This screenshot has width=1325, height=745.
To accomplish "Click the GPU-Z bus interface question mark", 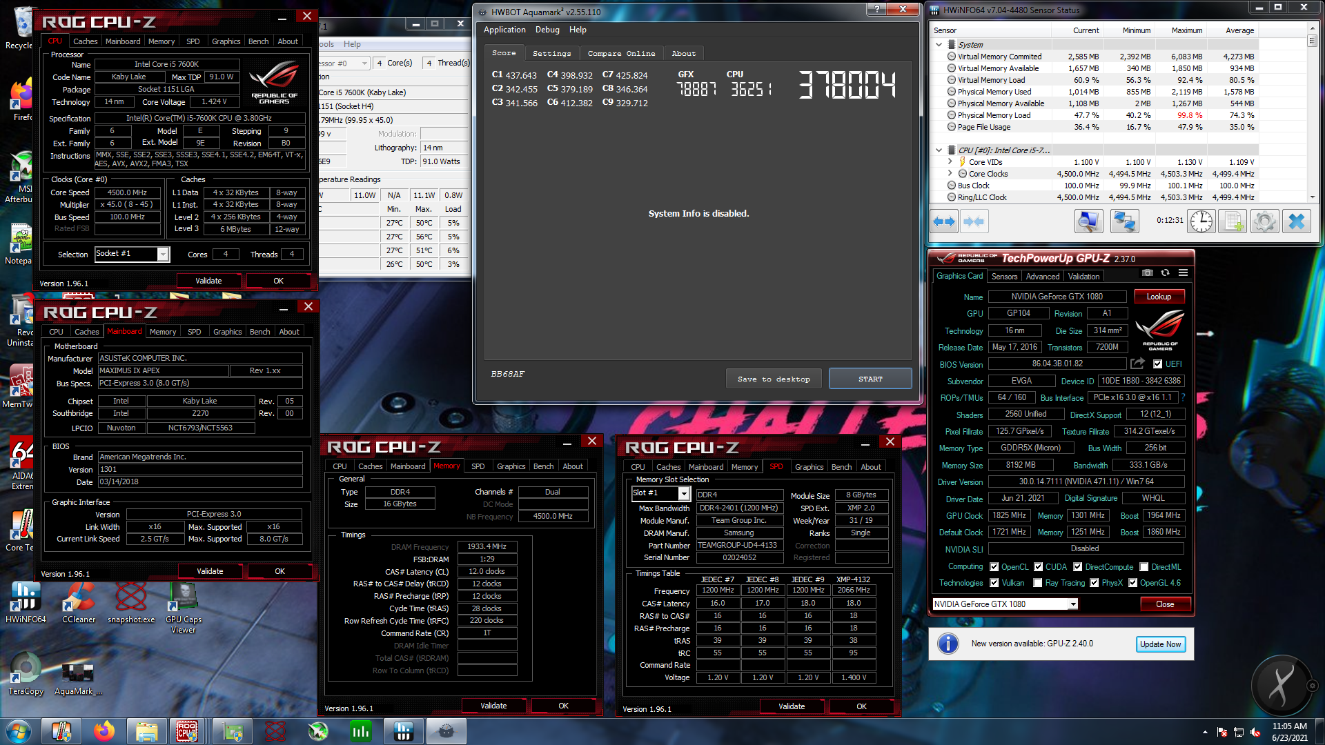I will click(1182, 397).
